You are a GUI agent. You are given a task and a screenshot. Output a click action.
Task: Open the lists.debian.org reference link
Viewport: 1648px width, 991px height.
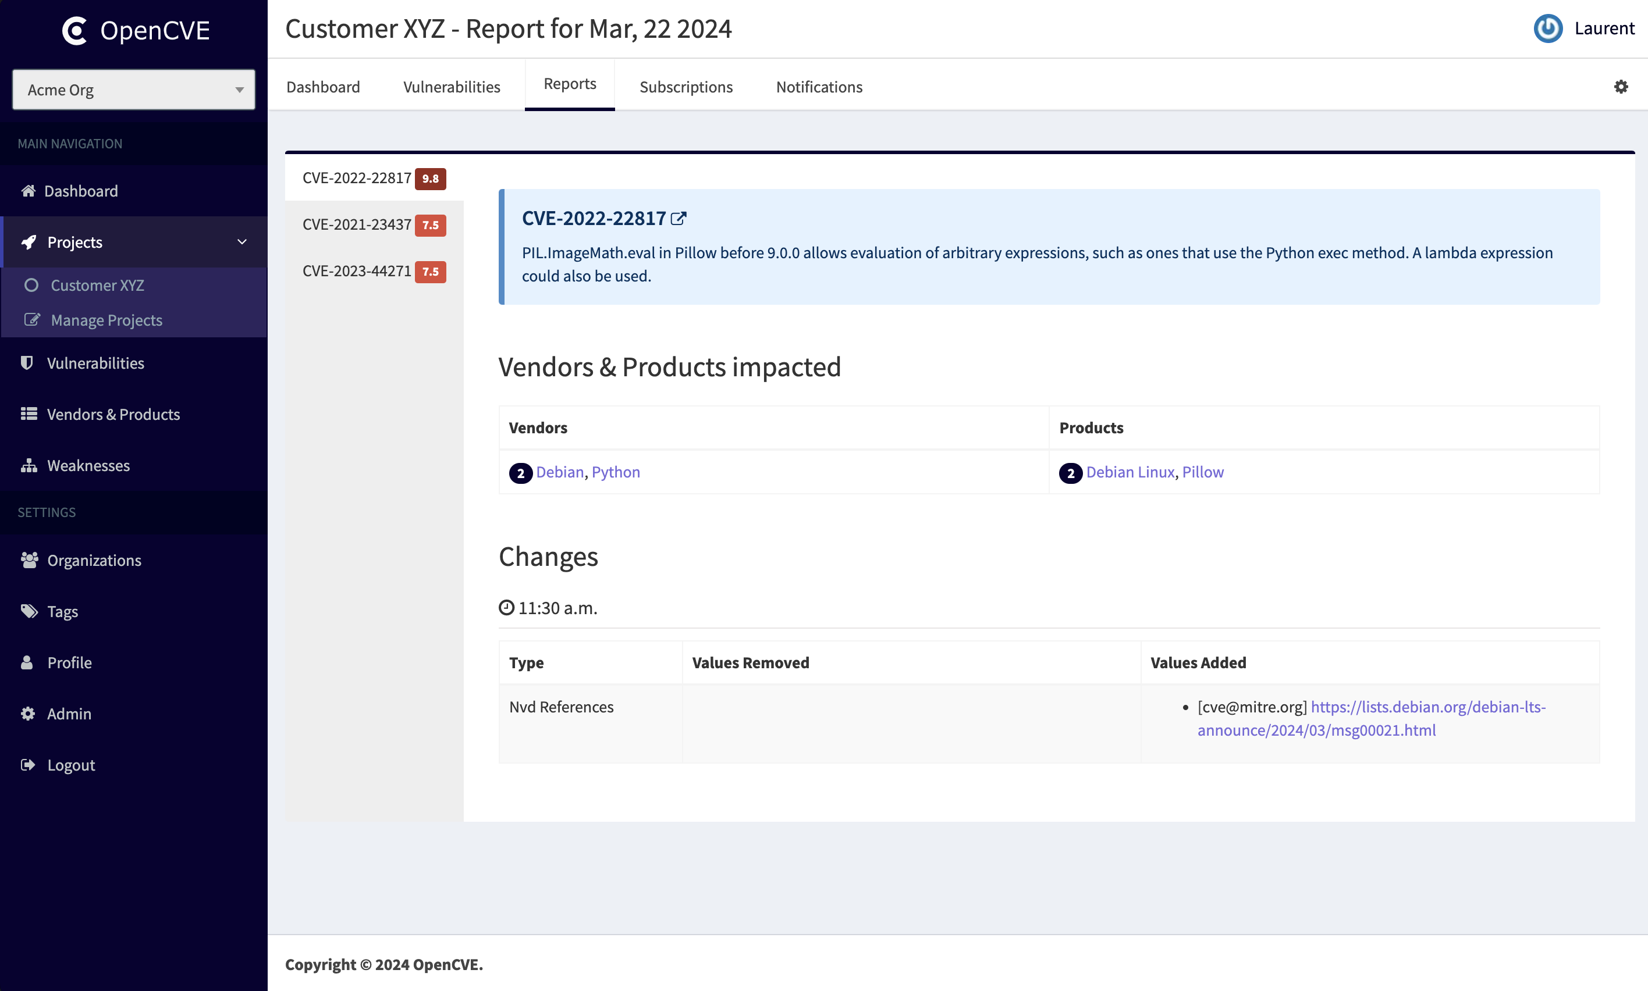point(1372,719)
